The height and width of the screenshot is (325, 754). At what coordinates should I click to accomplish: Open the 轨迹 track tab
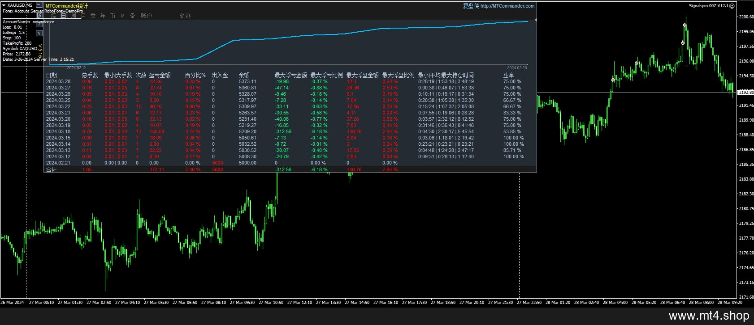pyautogui.click(x=185, y=16)
